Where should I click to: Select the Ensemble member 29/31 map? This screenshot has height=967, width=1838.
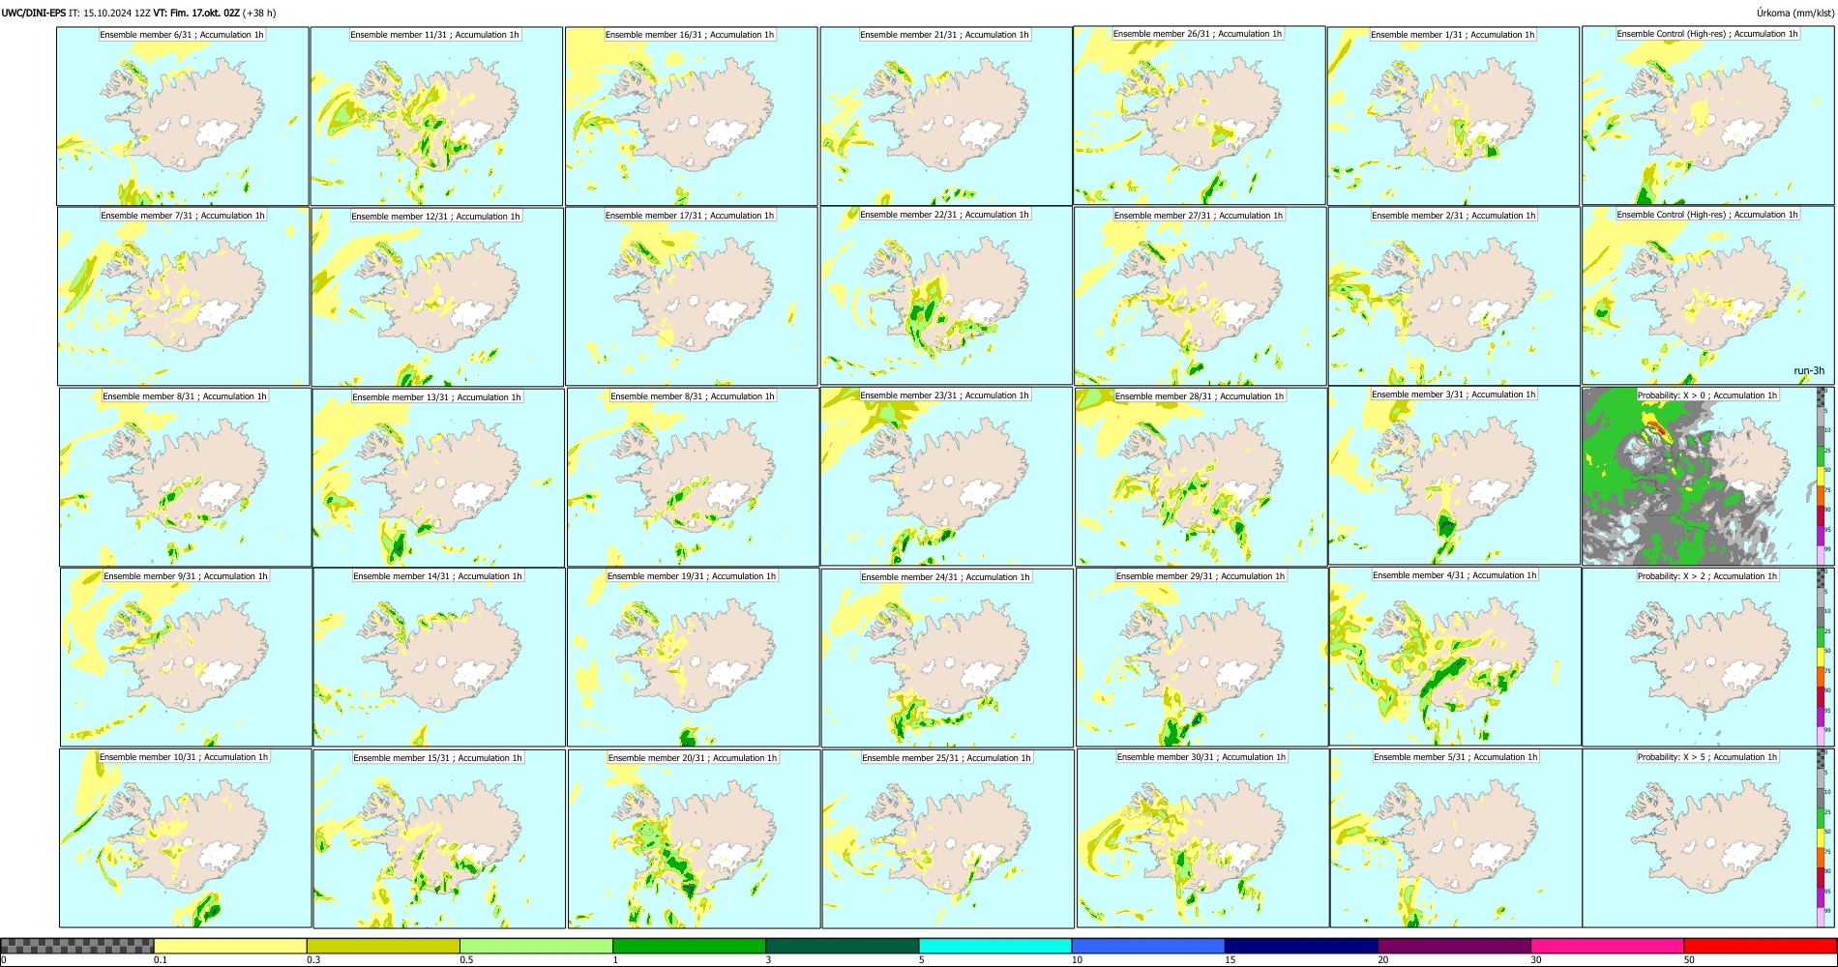[x=1201, y=658]
